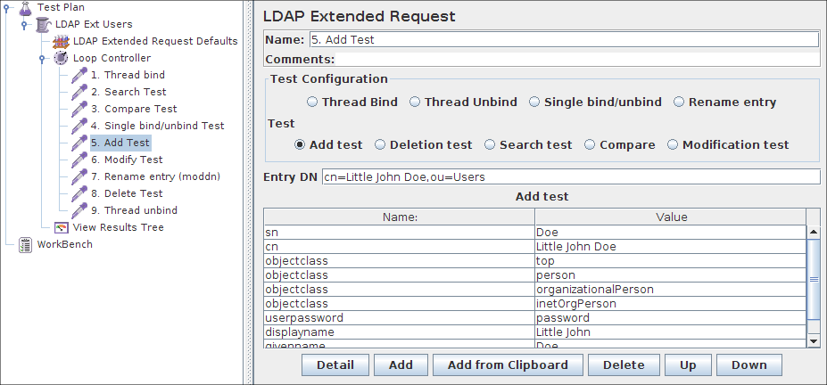This screenshot has width=827, height=385.
Task: Select the userpassword row in the table
Action: [399, 318]
